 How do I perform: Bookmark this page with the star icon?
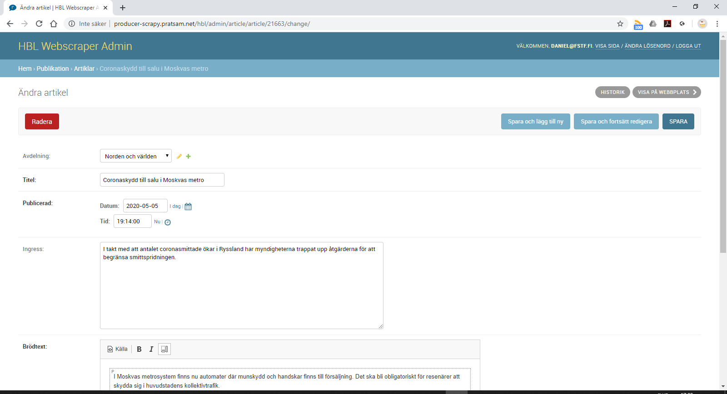pos(620,24)
